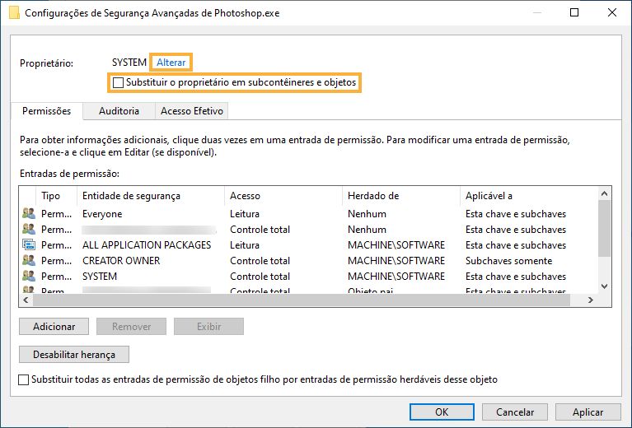Viewport: 632px width, 428px height.
Task: Click Leitura access cell in Everyone row
Action: tap(244, 214)
